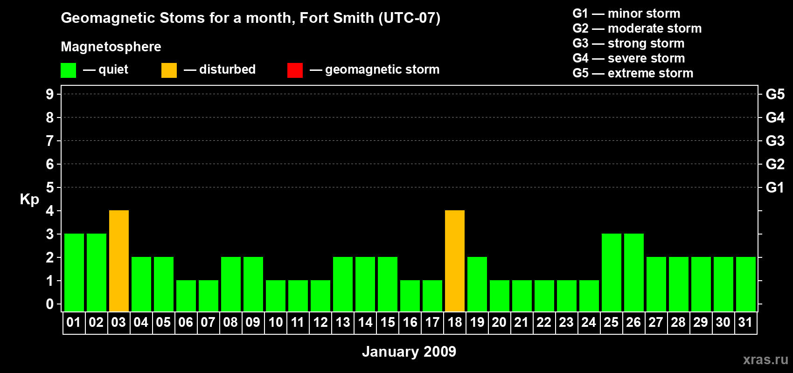Image resolution: width=793 pixels, height=373 pixels.
Task: Click the 'Magnetosphere' heading
Action: point(111,47)
